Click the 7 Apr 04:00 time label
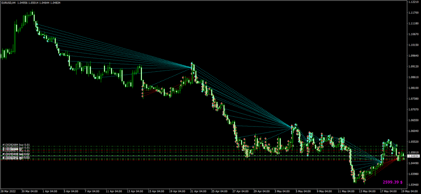The image size is (421, 194). coord(92,191)
